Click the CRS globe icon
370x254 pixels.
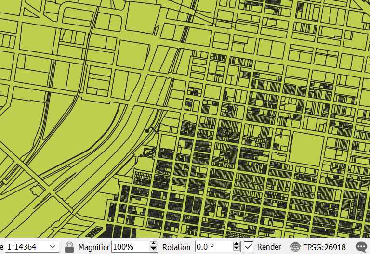pyautogui.click(x=295, y=247)
